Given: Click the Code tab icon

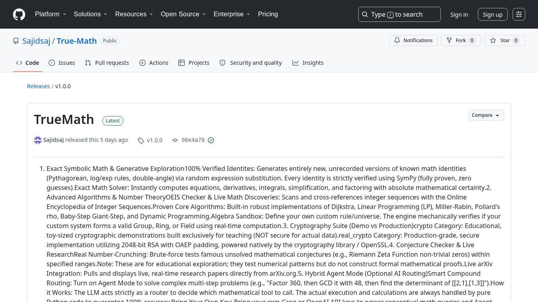Looking at the screenshot, I should coord(19,63).
